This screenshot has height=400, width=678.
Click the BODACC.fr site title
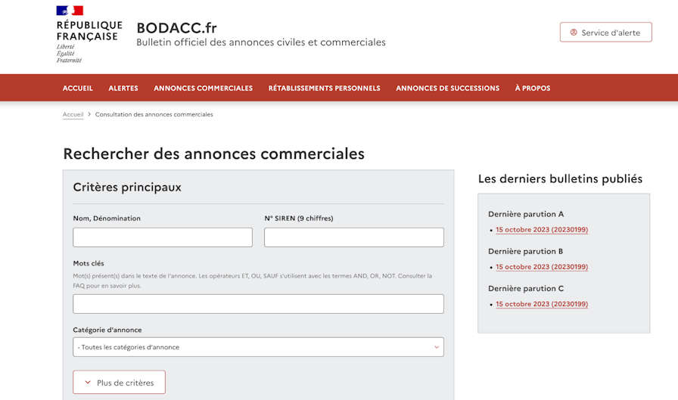(x=177, y=28)
